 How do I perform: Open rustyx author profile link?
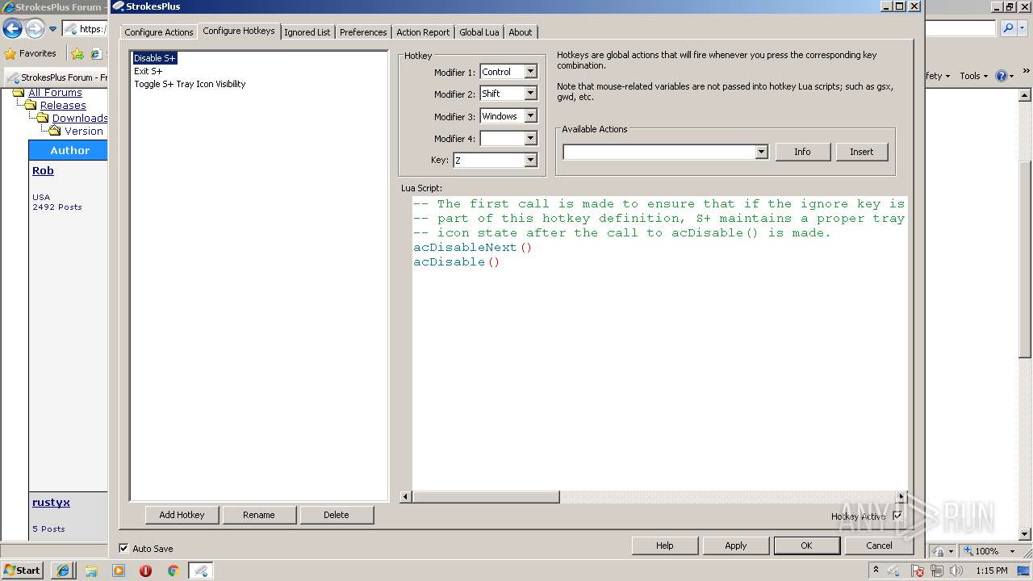(x=51, y=503)
